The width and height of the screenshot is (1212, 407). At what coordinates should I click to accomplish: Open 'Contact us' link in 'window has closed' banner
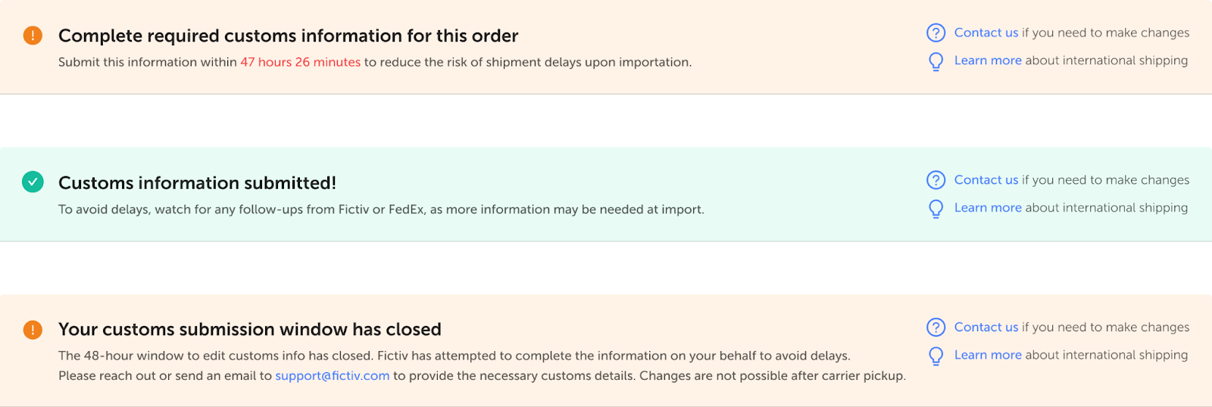click(986, 327)
